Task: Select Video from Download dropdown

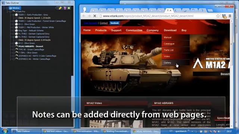Action: pos(176,56)
